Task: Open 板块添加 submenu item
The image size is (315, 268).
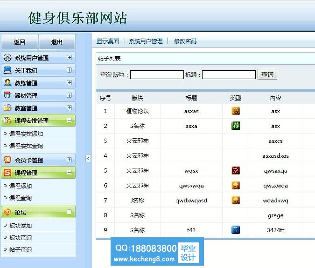Action: click(x=21, y=225)
